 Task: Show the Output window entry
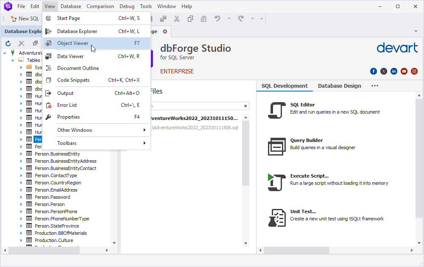pos(96,93)
